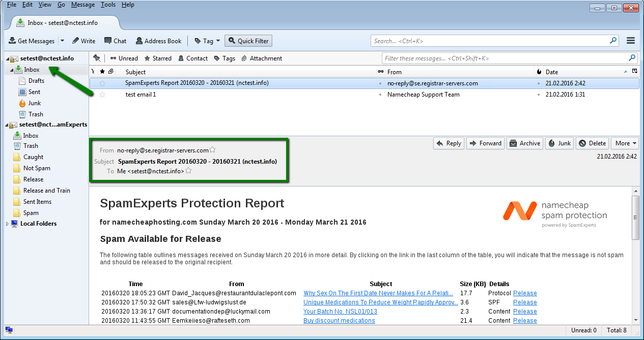
Task: Collapse the Inbox folder under setest@nctest.info
Action: [x=12, y=70]
